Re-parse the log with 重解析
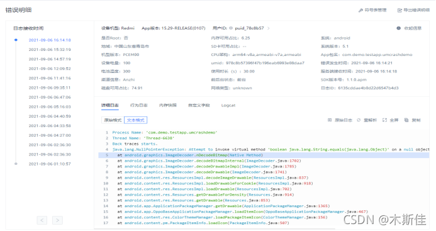Viewport: 436px width, 231px height. [x=367, y=120]
